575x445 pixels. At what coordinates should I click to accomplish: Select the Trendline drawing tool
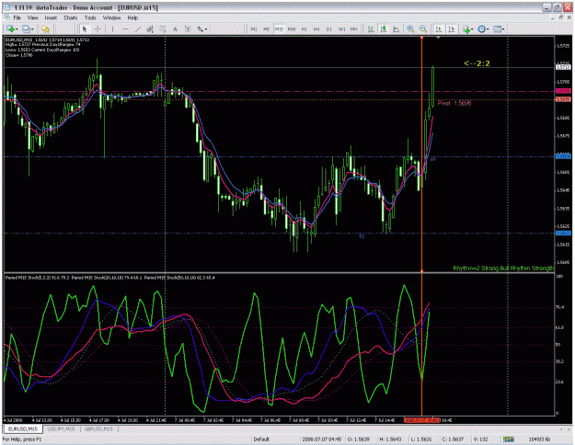click(x=138, y=29)
